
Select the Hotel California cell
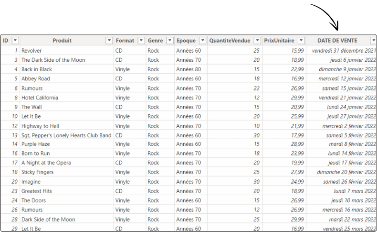point(40,98)
